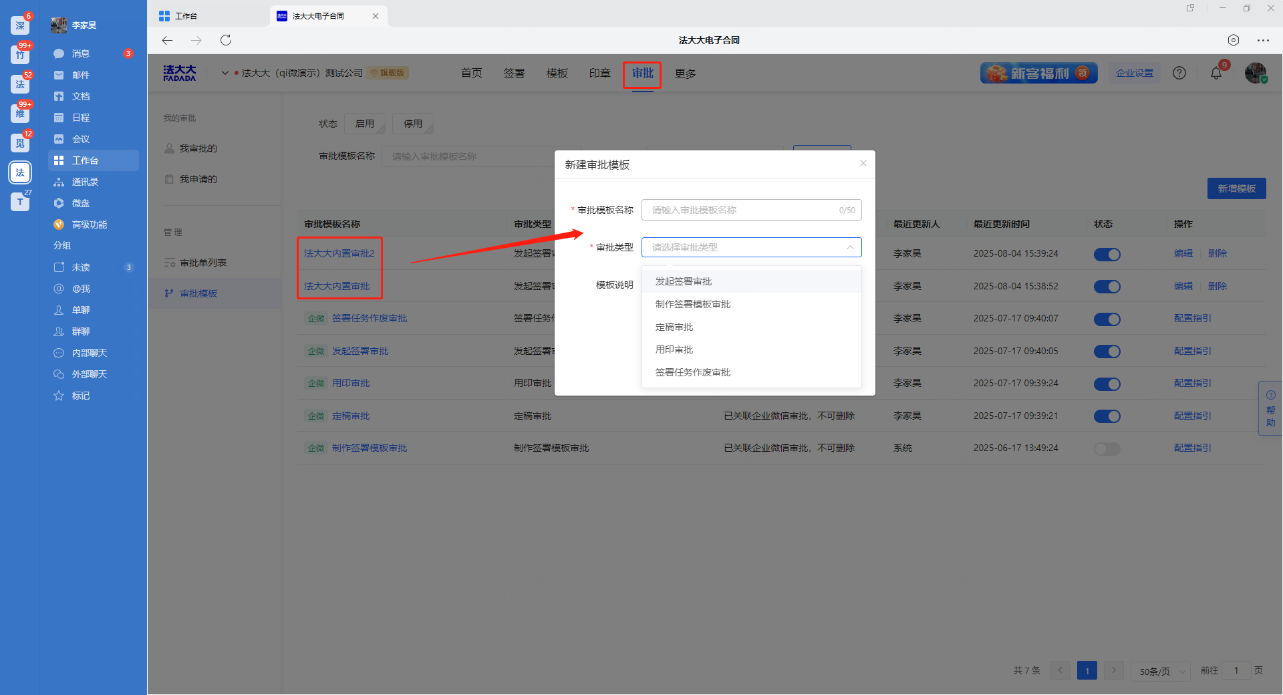Reload the page with refresh icon
Screen dimensions: 1283x695
click(x=226, y=40)
